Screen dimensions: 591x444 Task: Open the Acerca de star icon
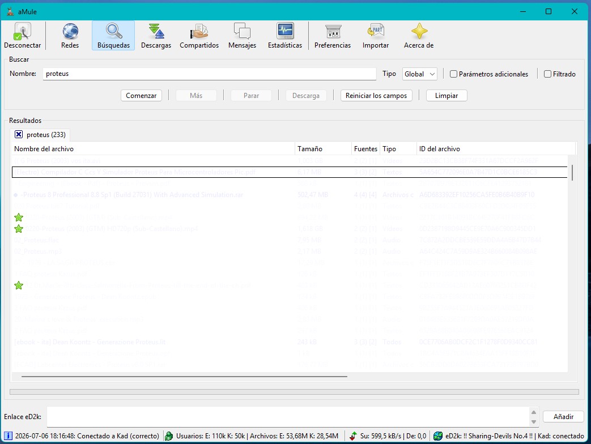(419, 31)
